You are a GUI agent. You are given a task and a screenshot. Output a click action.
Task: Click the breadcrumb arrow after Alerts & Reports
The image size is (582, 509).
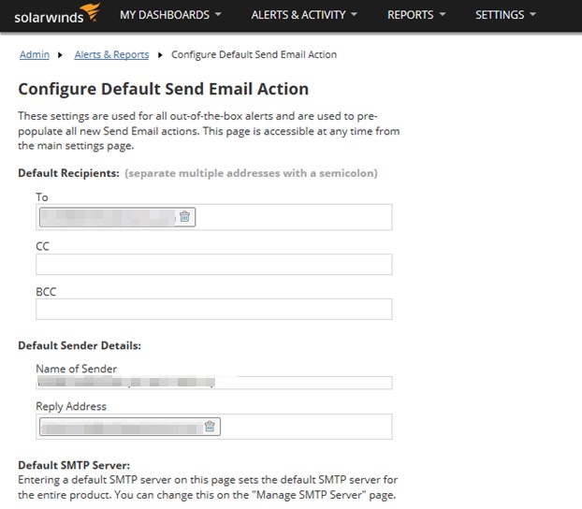click(x=160, y=55)
